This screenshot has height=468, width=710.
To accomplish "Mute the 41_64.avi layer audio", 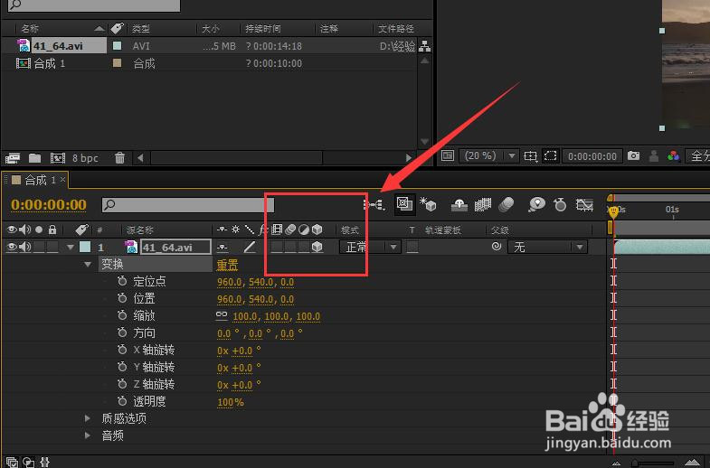I will [25, 247].
